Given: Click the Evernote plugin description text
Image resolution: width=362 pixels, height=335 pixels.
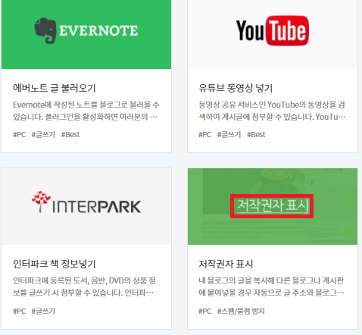Looking at the screenshot, I should pos(86,111).
